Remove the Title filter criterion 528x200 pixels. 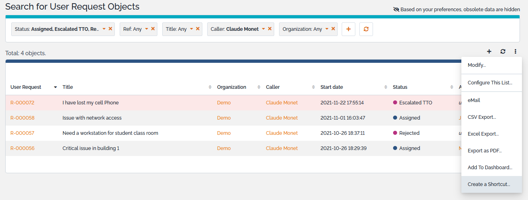click(198, 29)
